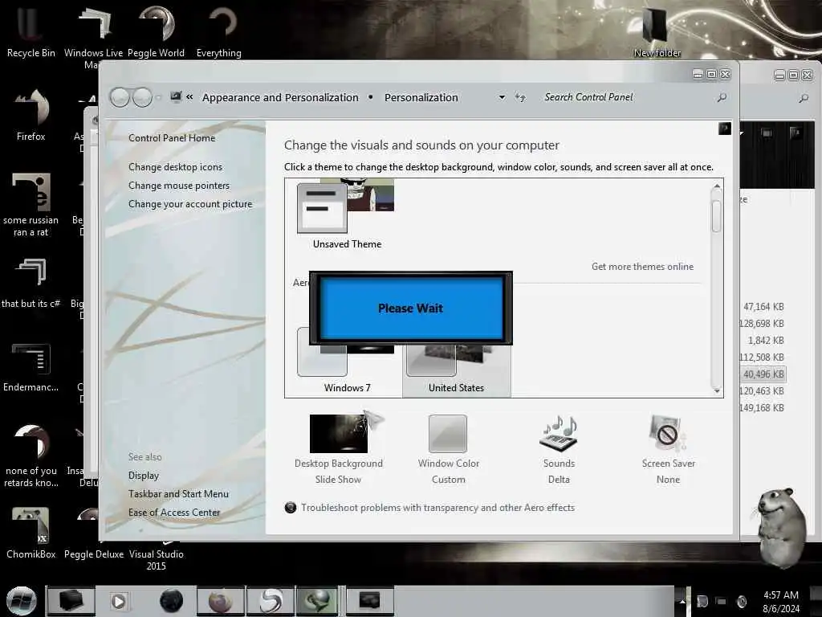The height and width of the screenshot is (617, 822).
Task: Select the Unsaved Theme thumbnail
Action: [347, 214]
